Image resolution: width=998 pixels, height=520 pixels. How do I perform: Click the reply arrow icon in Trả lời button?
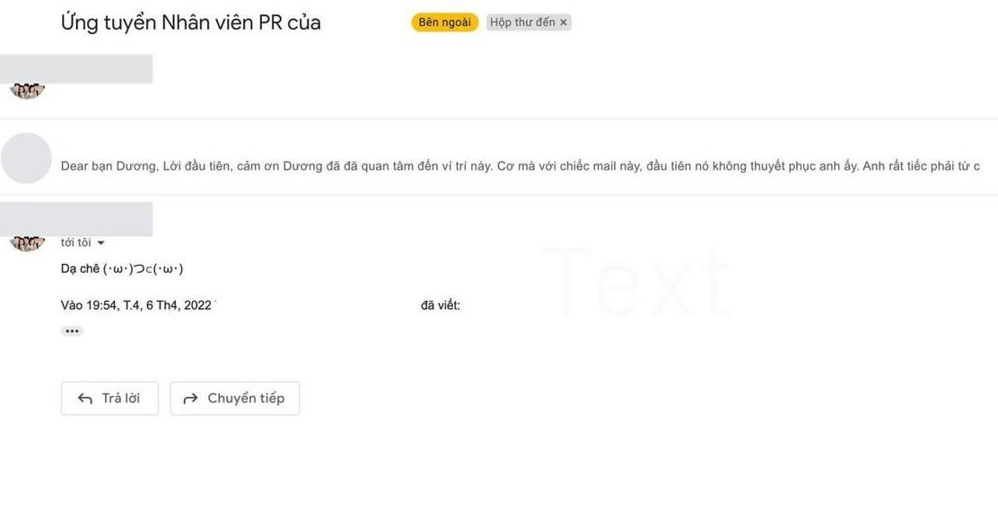pyautogui.click(x=83, y=397)
